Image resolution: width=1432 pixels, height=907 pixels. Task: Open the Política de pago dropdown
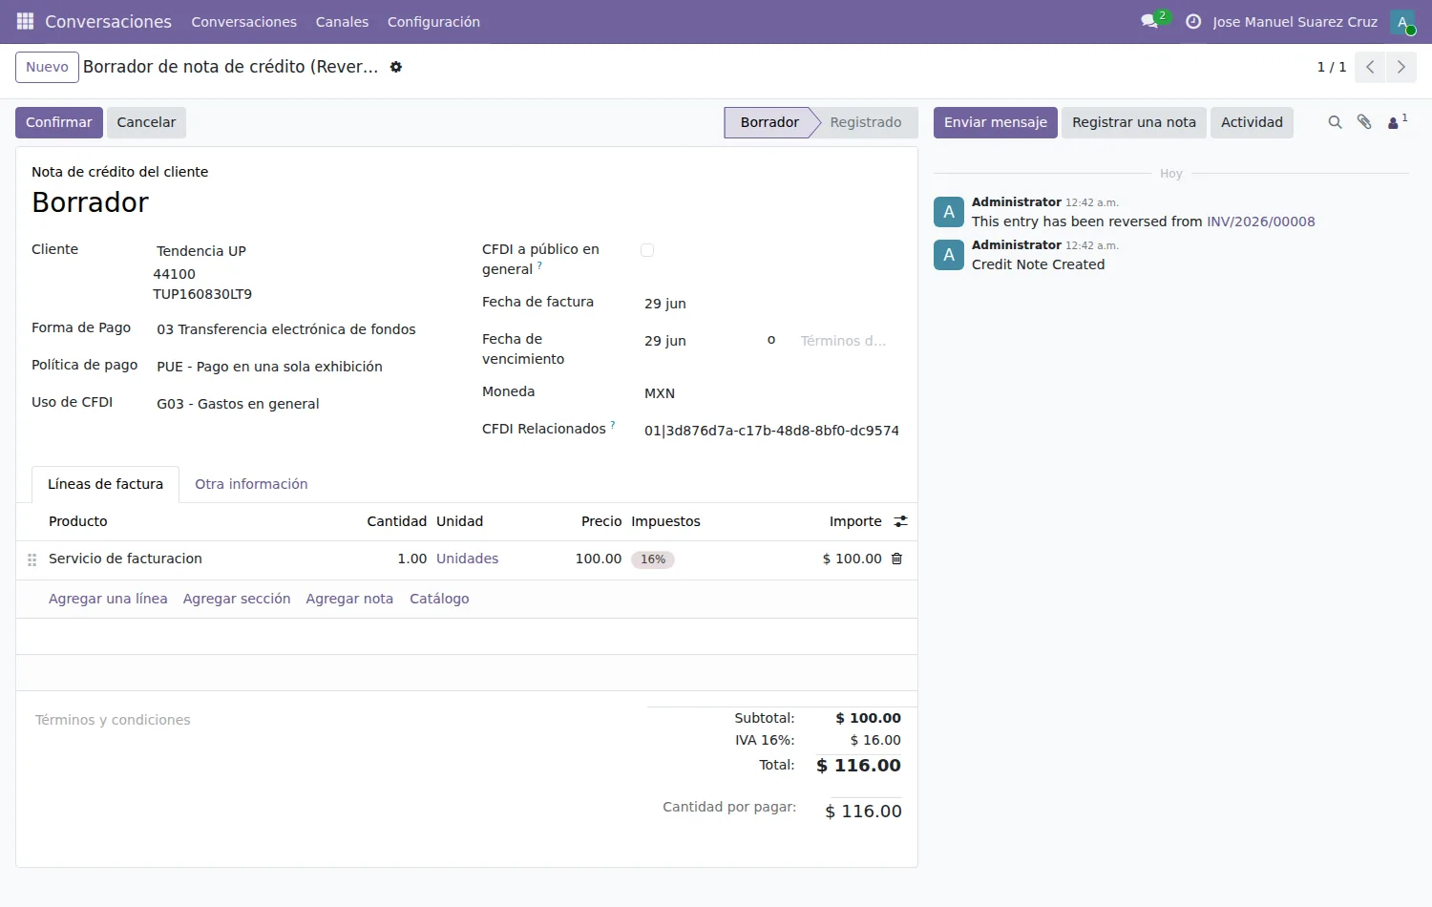pos(300,367)
